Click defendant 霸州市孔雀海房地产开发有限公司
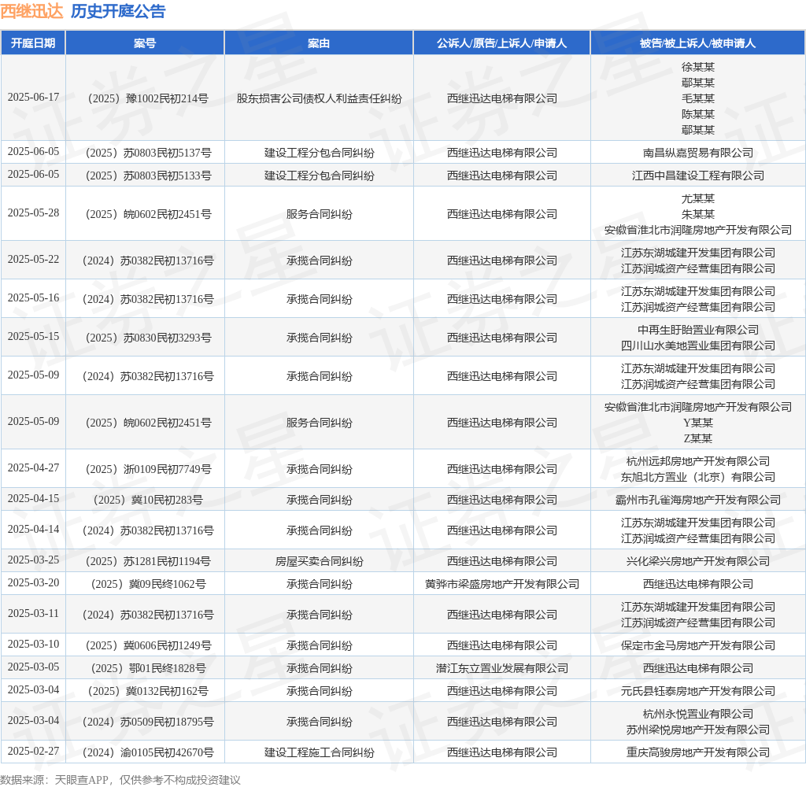Image resolution: width=806 pixels, height=787 pixels. [697, 500]
